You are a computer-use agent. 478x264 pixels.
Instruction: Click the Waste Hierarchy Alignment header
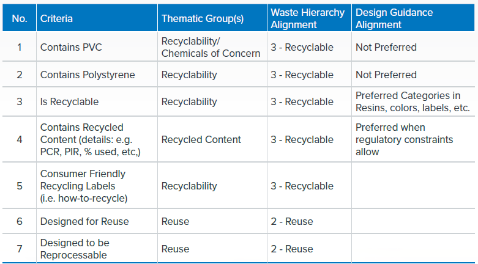[x=308, y=18]
